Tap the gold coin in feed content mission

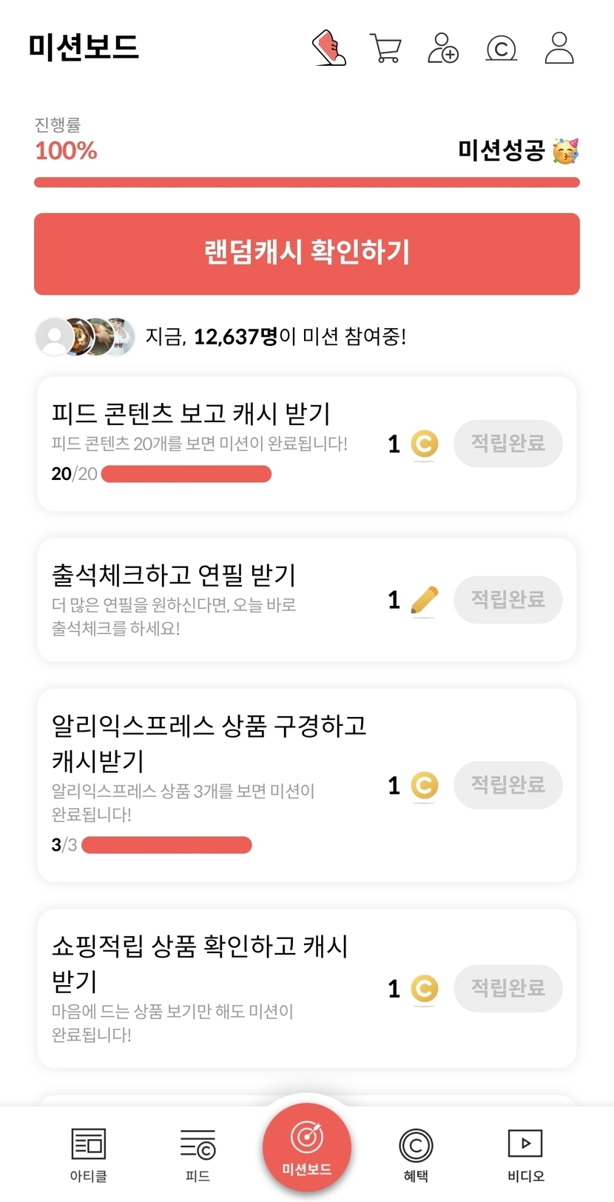point(424,444)
